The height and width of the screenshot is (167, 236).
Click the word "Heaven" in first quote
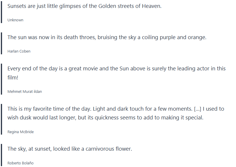point(151,6)
